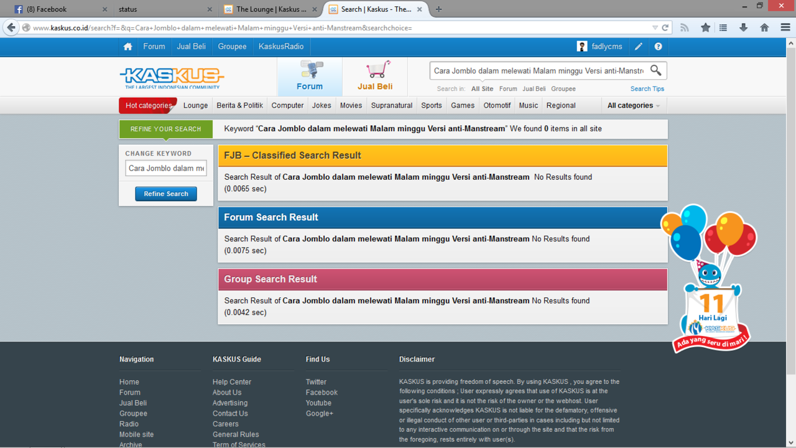Screen dimensions: 796x448
Task: Open Forum in the top blue bar
Action: [x=154, y=47]
